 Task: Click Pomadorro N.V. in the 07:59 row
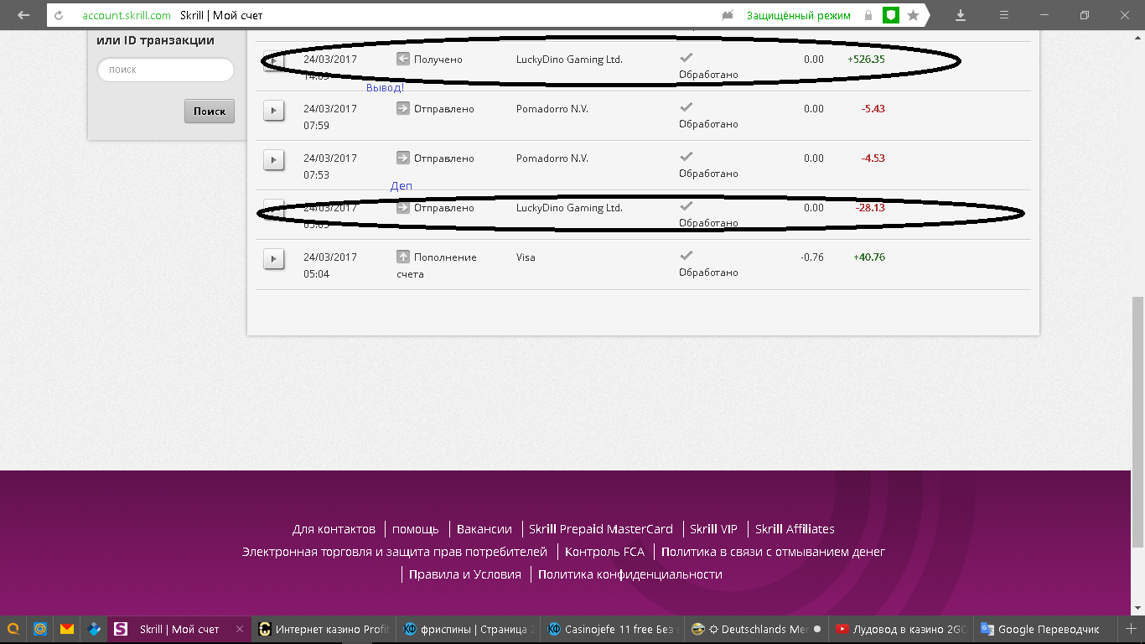click(x=552, y=108)
